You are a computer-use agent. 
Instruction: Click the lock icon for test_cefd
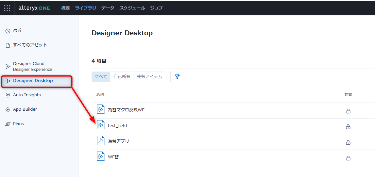click(348, 127)
